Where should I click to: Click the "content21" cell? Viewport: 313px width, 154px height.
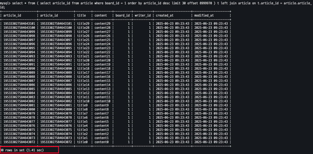[102, 56]
